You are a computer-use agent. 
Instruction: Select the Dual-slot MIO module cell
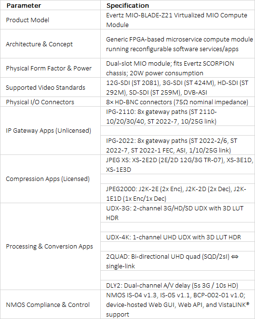[x=177, y=68]
